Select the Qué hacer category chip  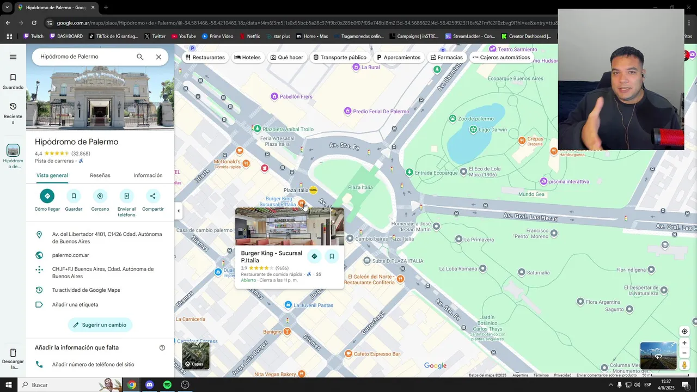[287, 57]
